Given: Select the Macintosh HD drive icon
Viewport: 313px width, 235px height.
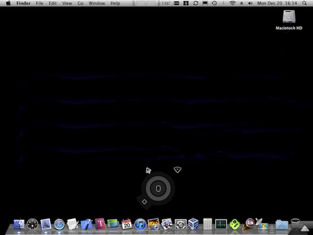Looking at the screenshot, I should 289,20.
